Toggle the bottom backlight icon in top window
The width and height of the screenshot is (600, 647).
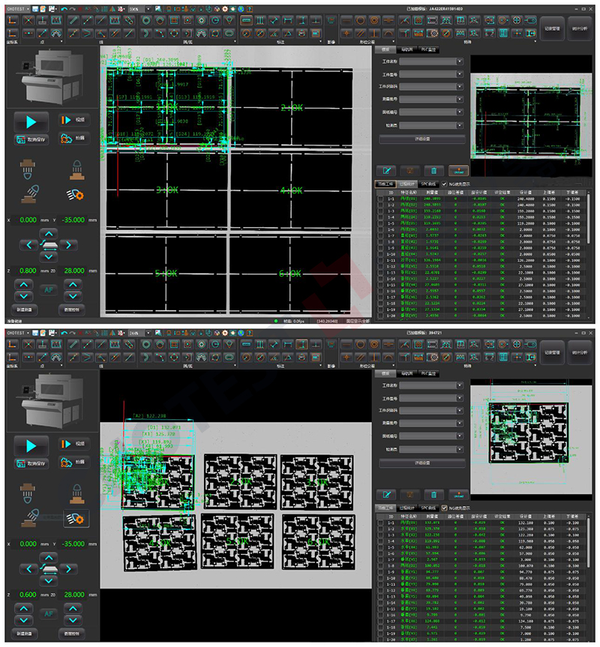pyautogui.click(x=76, y=170)
